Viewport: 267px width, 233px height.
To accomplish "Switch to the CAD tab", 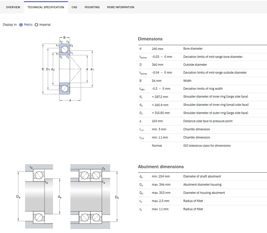I will coord(74,7).
